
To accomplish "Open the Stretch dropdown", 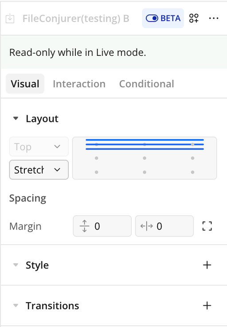I will [x=39, y=170].
